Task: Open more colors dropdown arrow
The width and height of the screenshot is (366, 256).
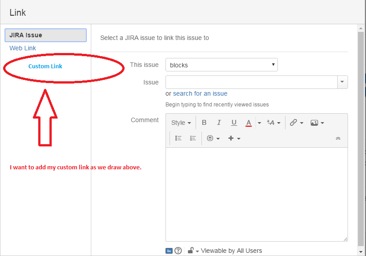Action: tap(259, 123)
